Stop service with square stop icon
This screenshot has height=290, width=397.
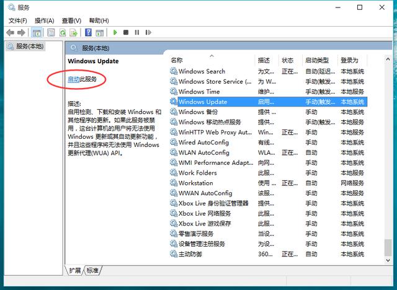(x=126, y=32)
